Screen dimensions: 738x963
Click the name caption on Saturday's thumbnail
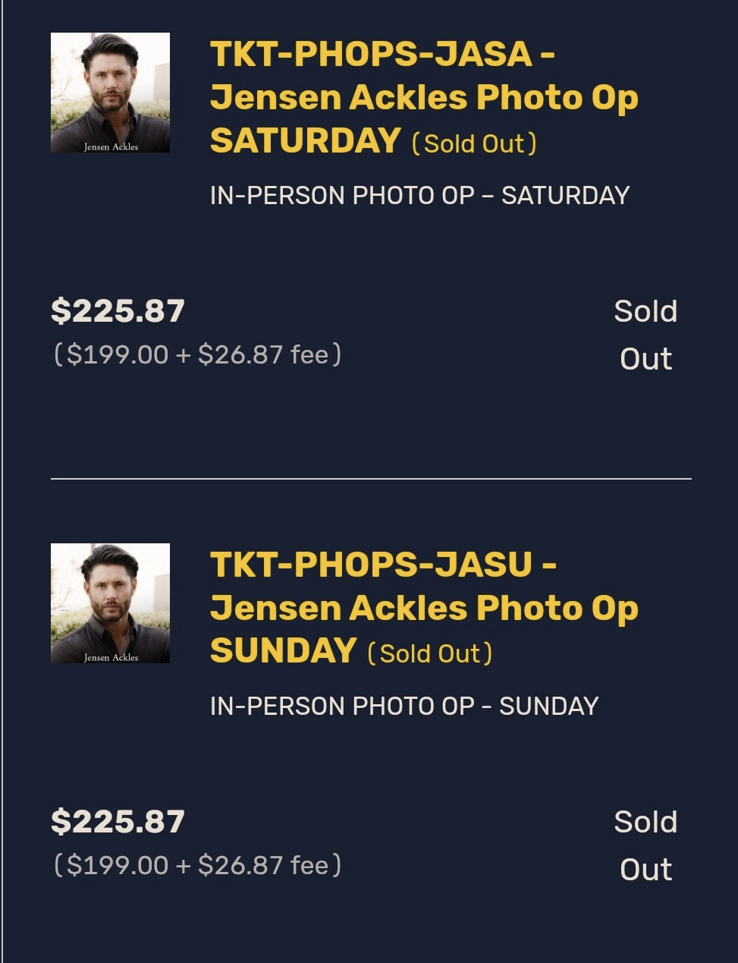(x=111, y=146)
